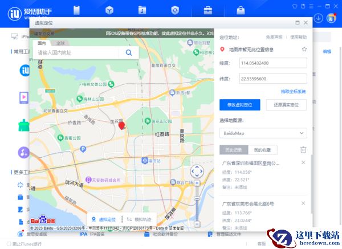Open the download manager arrow icon
Image resolution: width=342 pixels, height=249 pixels.
pyautogui.click(x=319, y=18)
